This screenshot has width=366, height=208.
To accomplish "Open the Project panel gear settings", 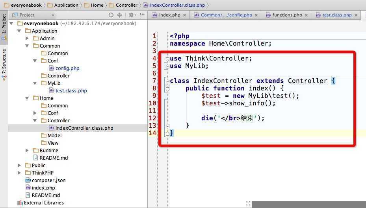I will 132,15.
